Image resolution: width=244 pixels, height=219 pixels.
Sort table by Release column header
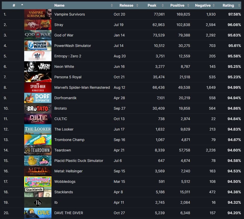pos(126,5)
